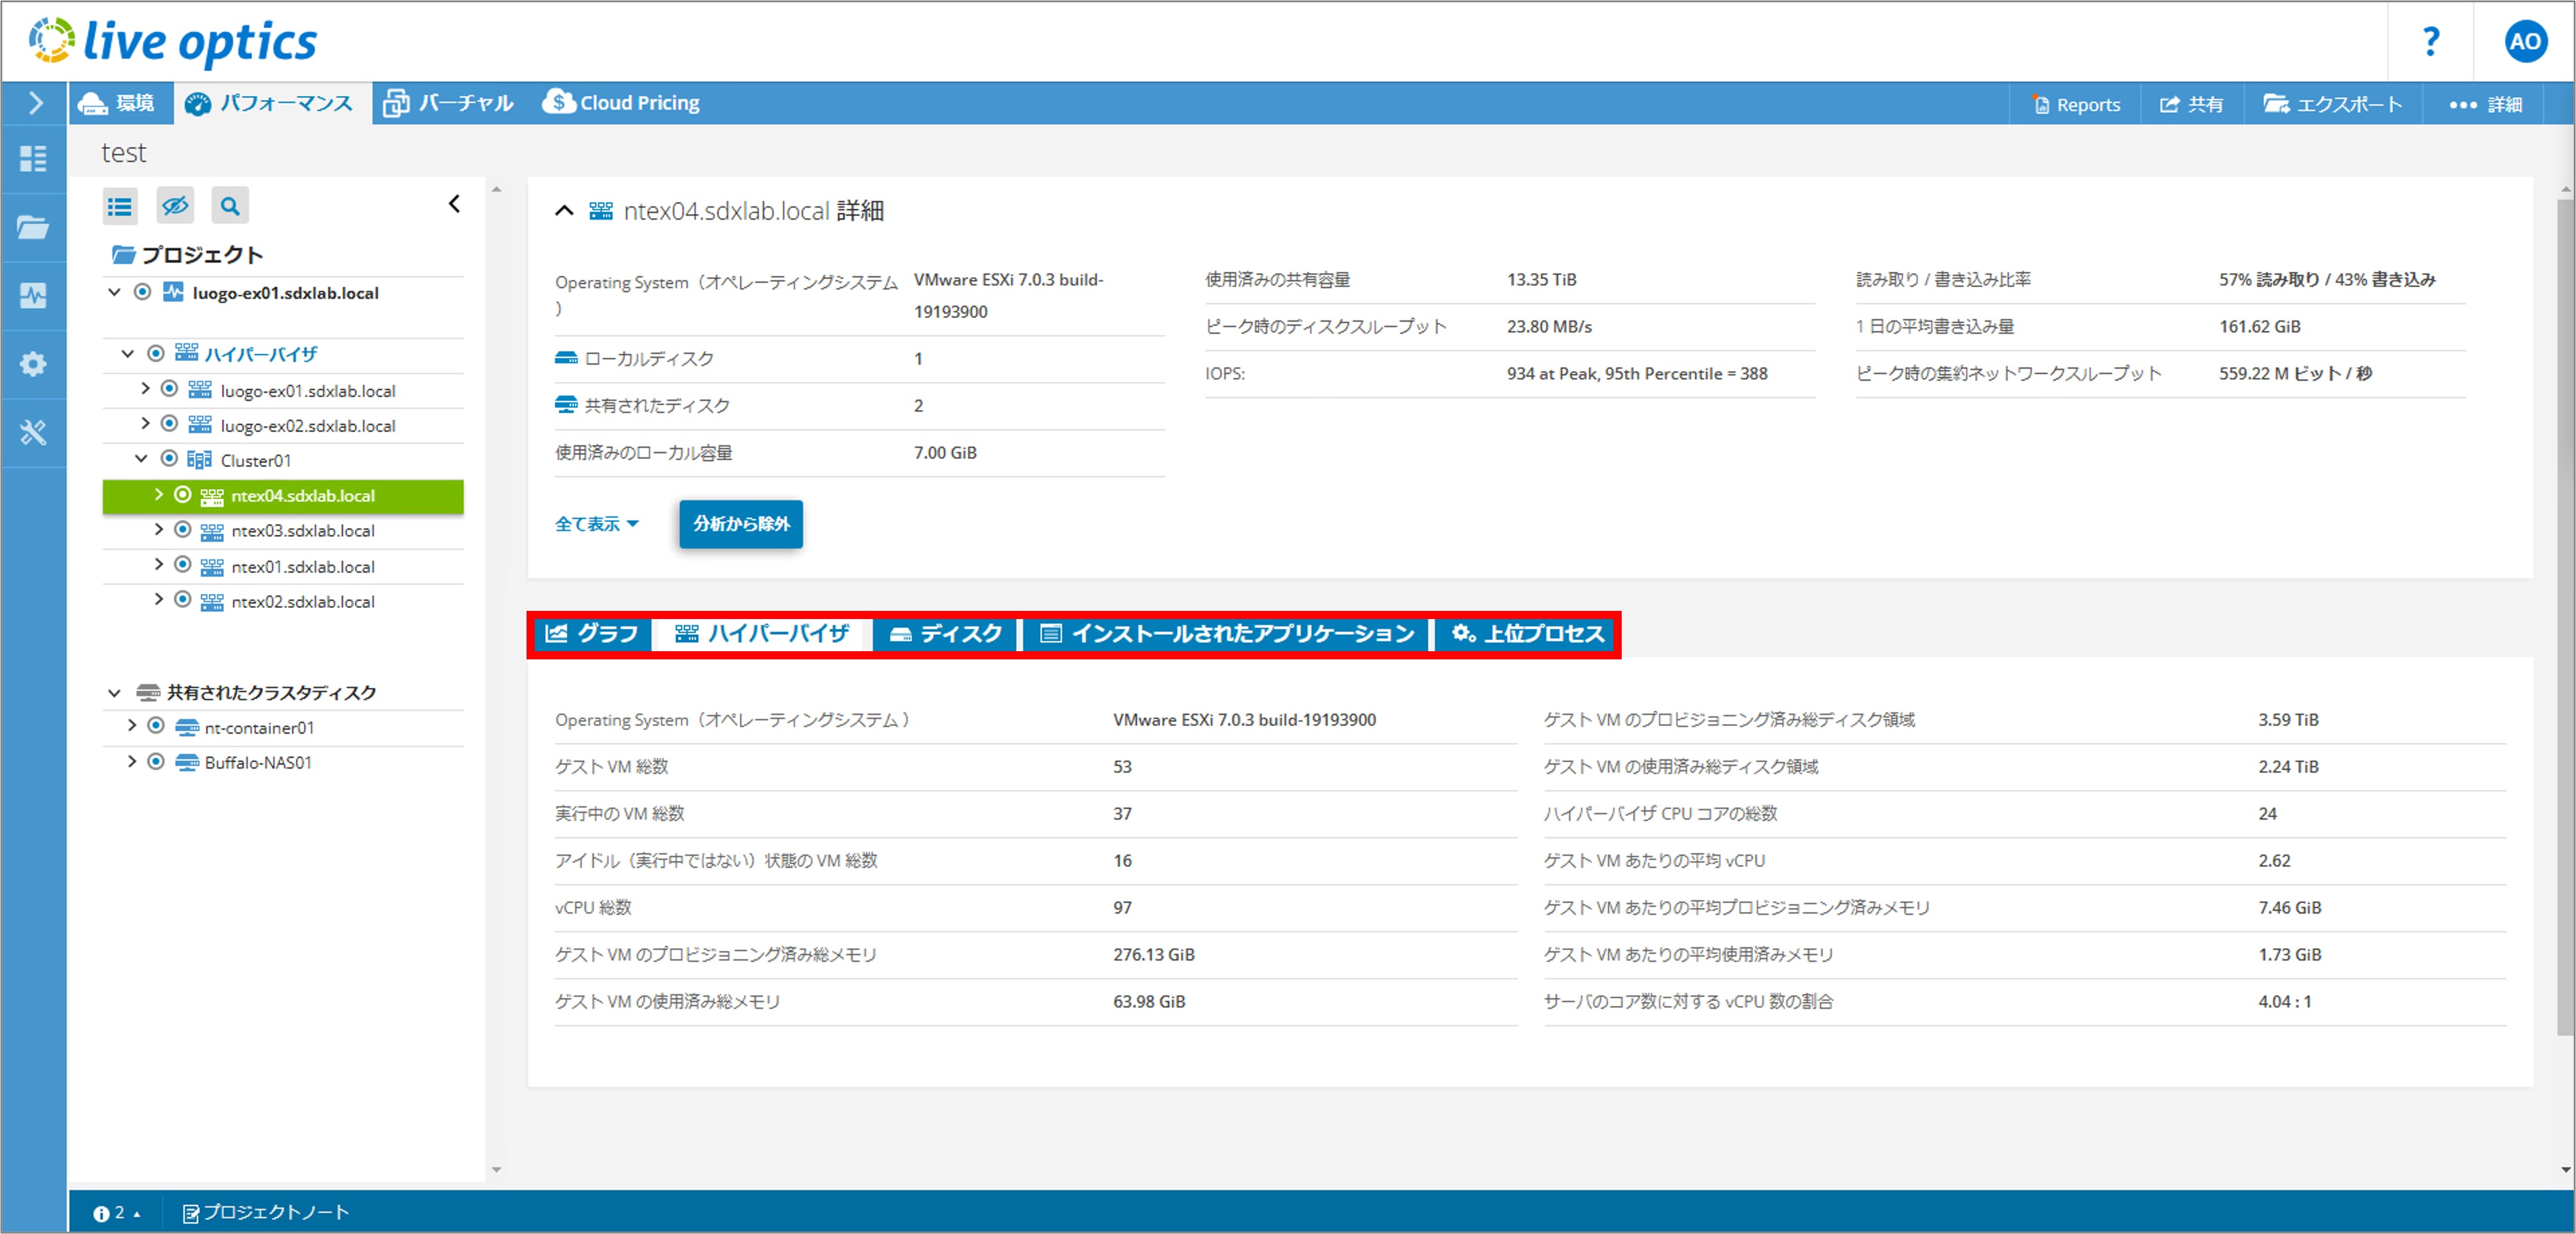Screen dimensions: 2576x1234
Task: Open the projects folder icon in sidebar
Action: pos(33,227)
